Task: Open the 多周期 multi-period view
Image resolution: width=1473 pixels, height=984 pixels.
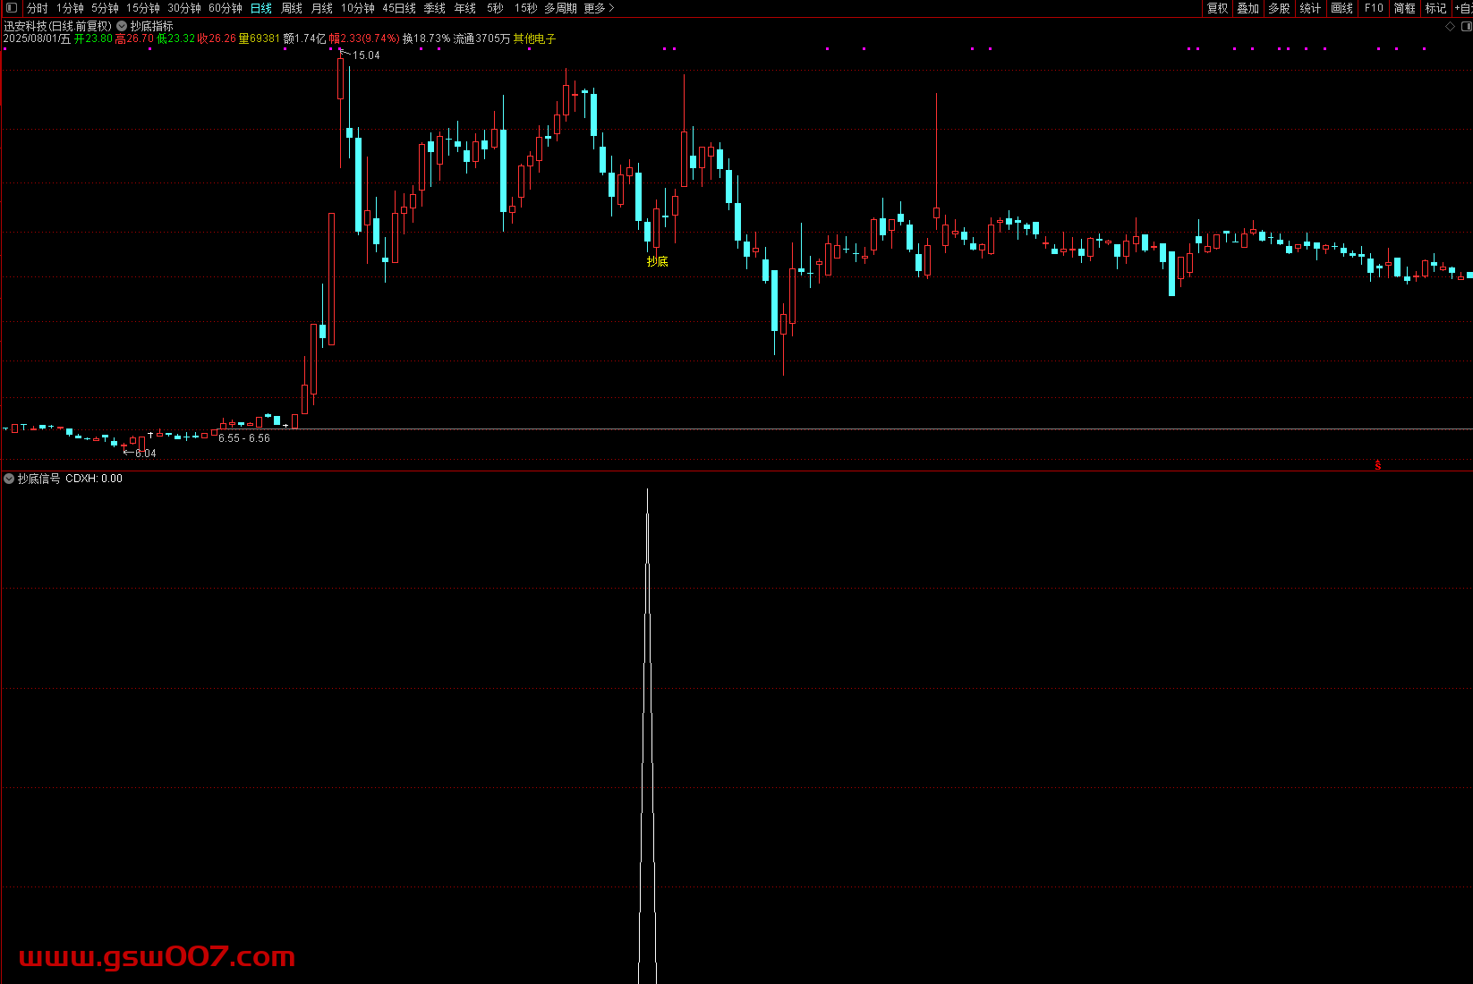Action: [560, 8]
